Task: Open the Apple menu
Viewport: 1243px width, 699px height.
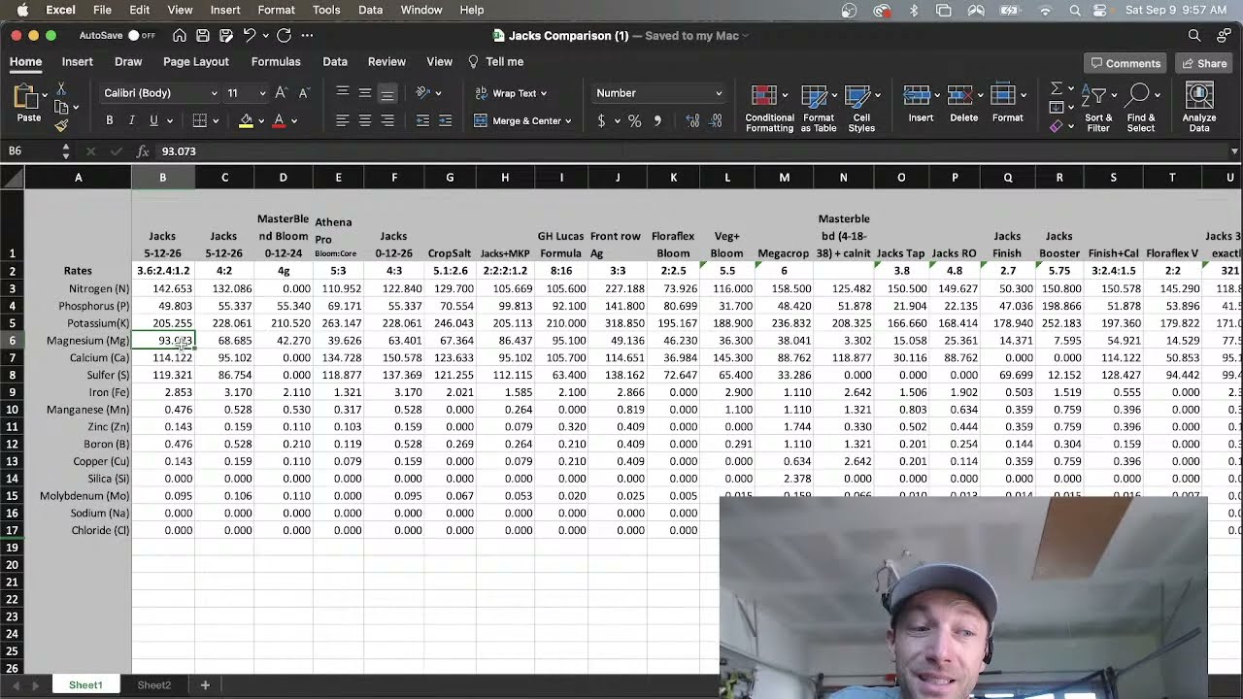Action: pyautogui.click(x=21, y=10)
